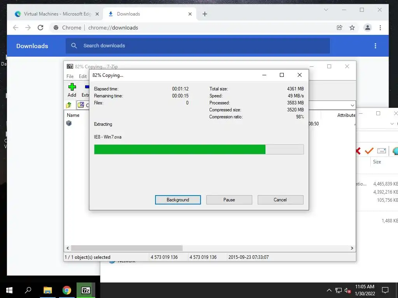Viewport: 398px width, 298px height.
Task: Close the Virtual Machines tab
Action: click(x=97, y=14)
